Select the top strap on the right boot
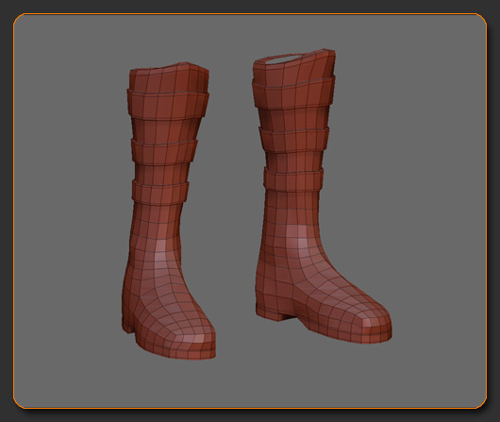Image resolution: width=500 pixels, height=422 pixels. tap(293, 93)
